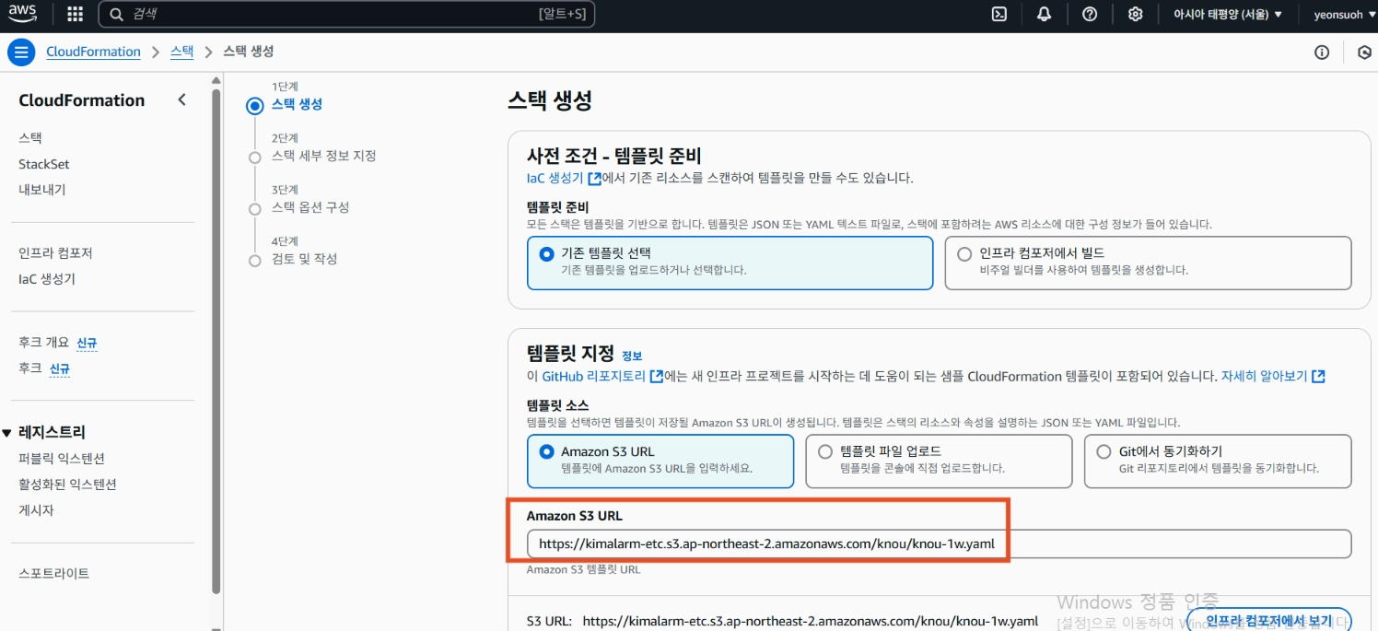Focus the top 검색 search box
Image resolution: width=1378 pixels, height=631 pixels.
(346, 14)
